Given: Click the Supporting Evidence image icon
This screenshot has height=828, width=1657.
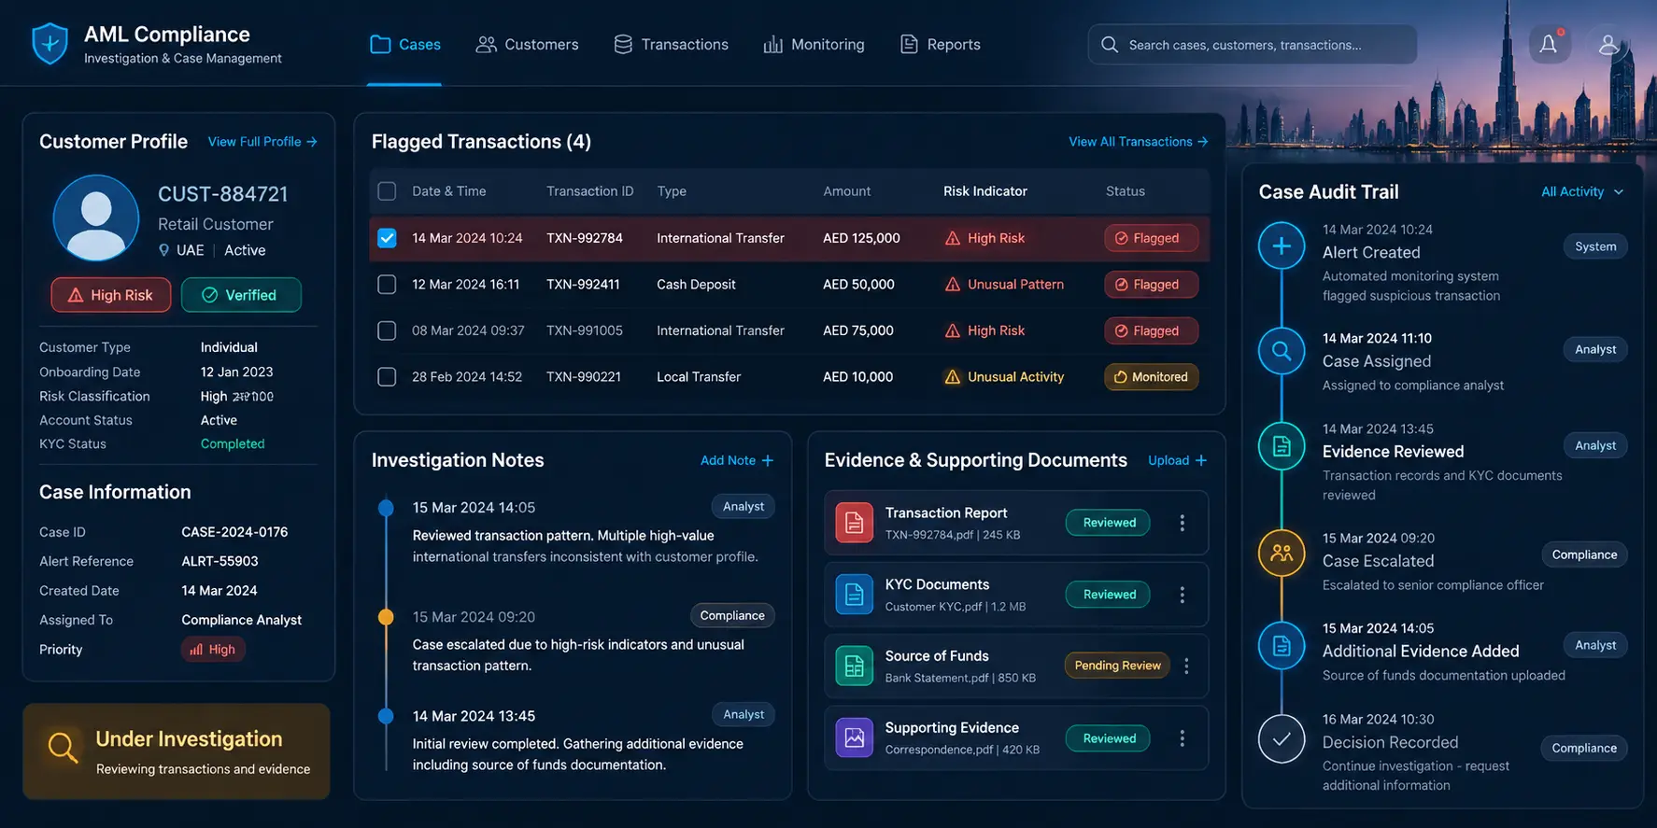Looking at the screenshot, I should (x=854, y=737).
